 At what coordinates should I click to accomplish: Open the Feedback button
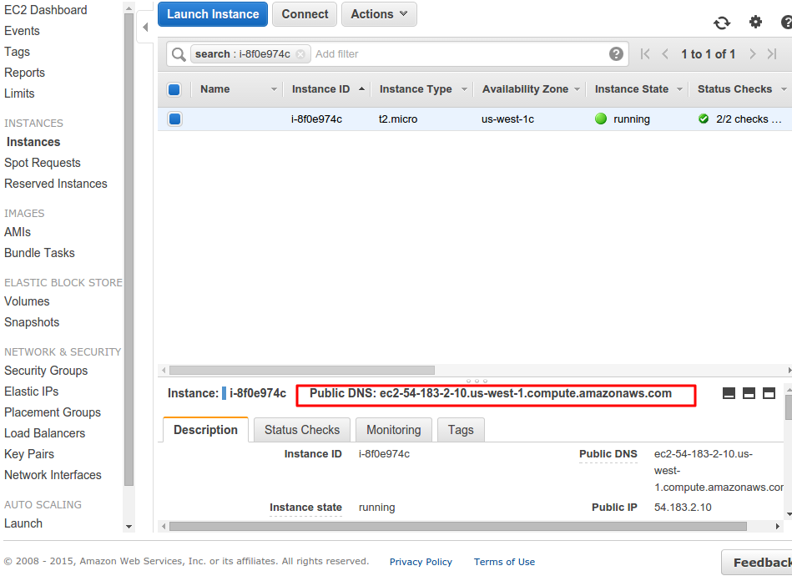pyautogui.click(x=757, y=563)
